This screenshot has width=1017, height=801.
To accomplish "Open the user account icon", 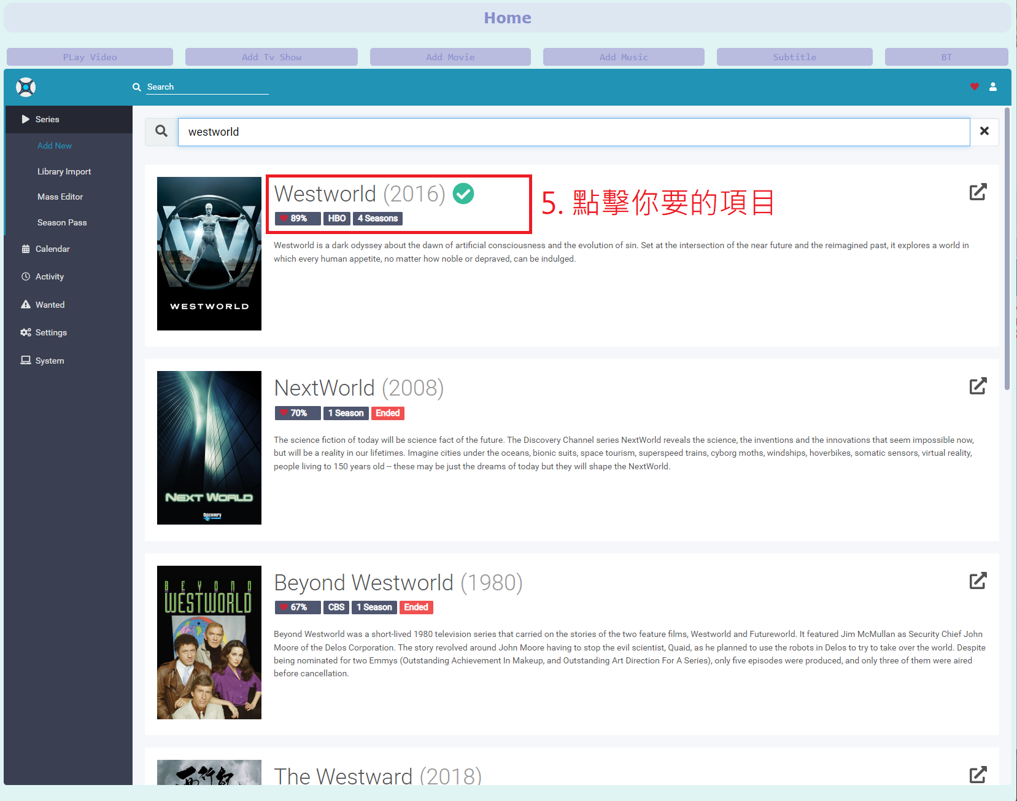I will point(993,87).
